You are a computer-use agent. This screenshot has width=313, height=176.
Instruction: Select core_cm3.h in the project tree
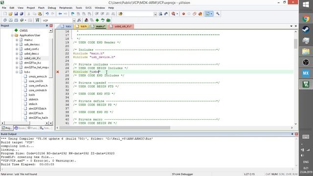point(36,81)
